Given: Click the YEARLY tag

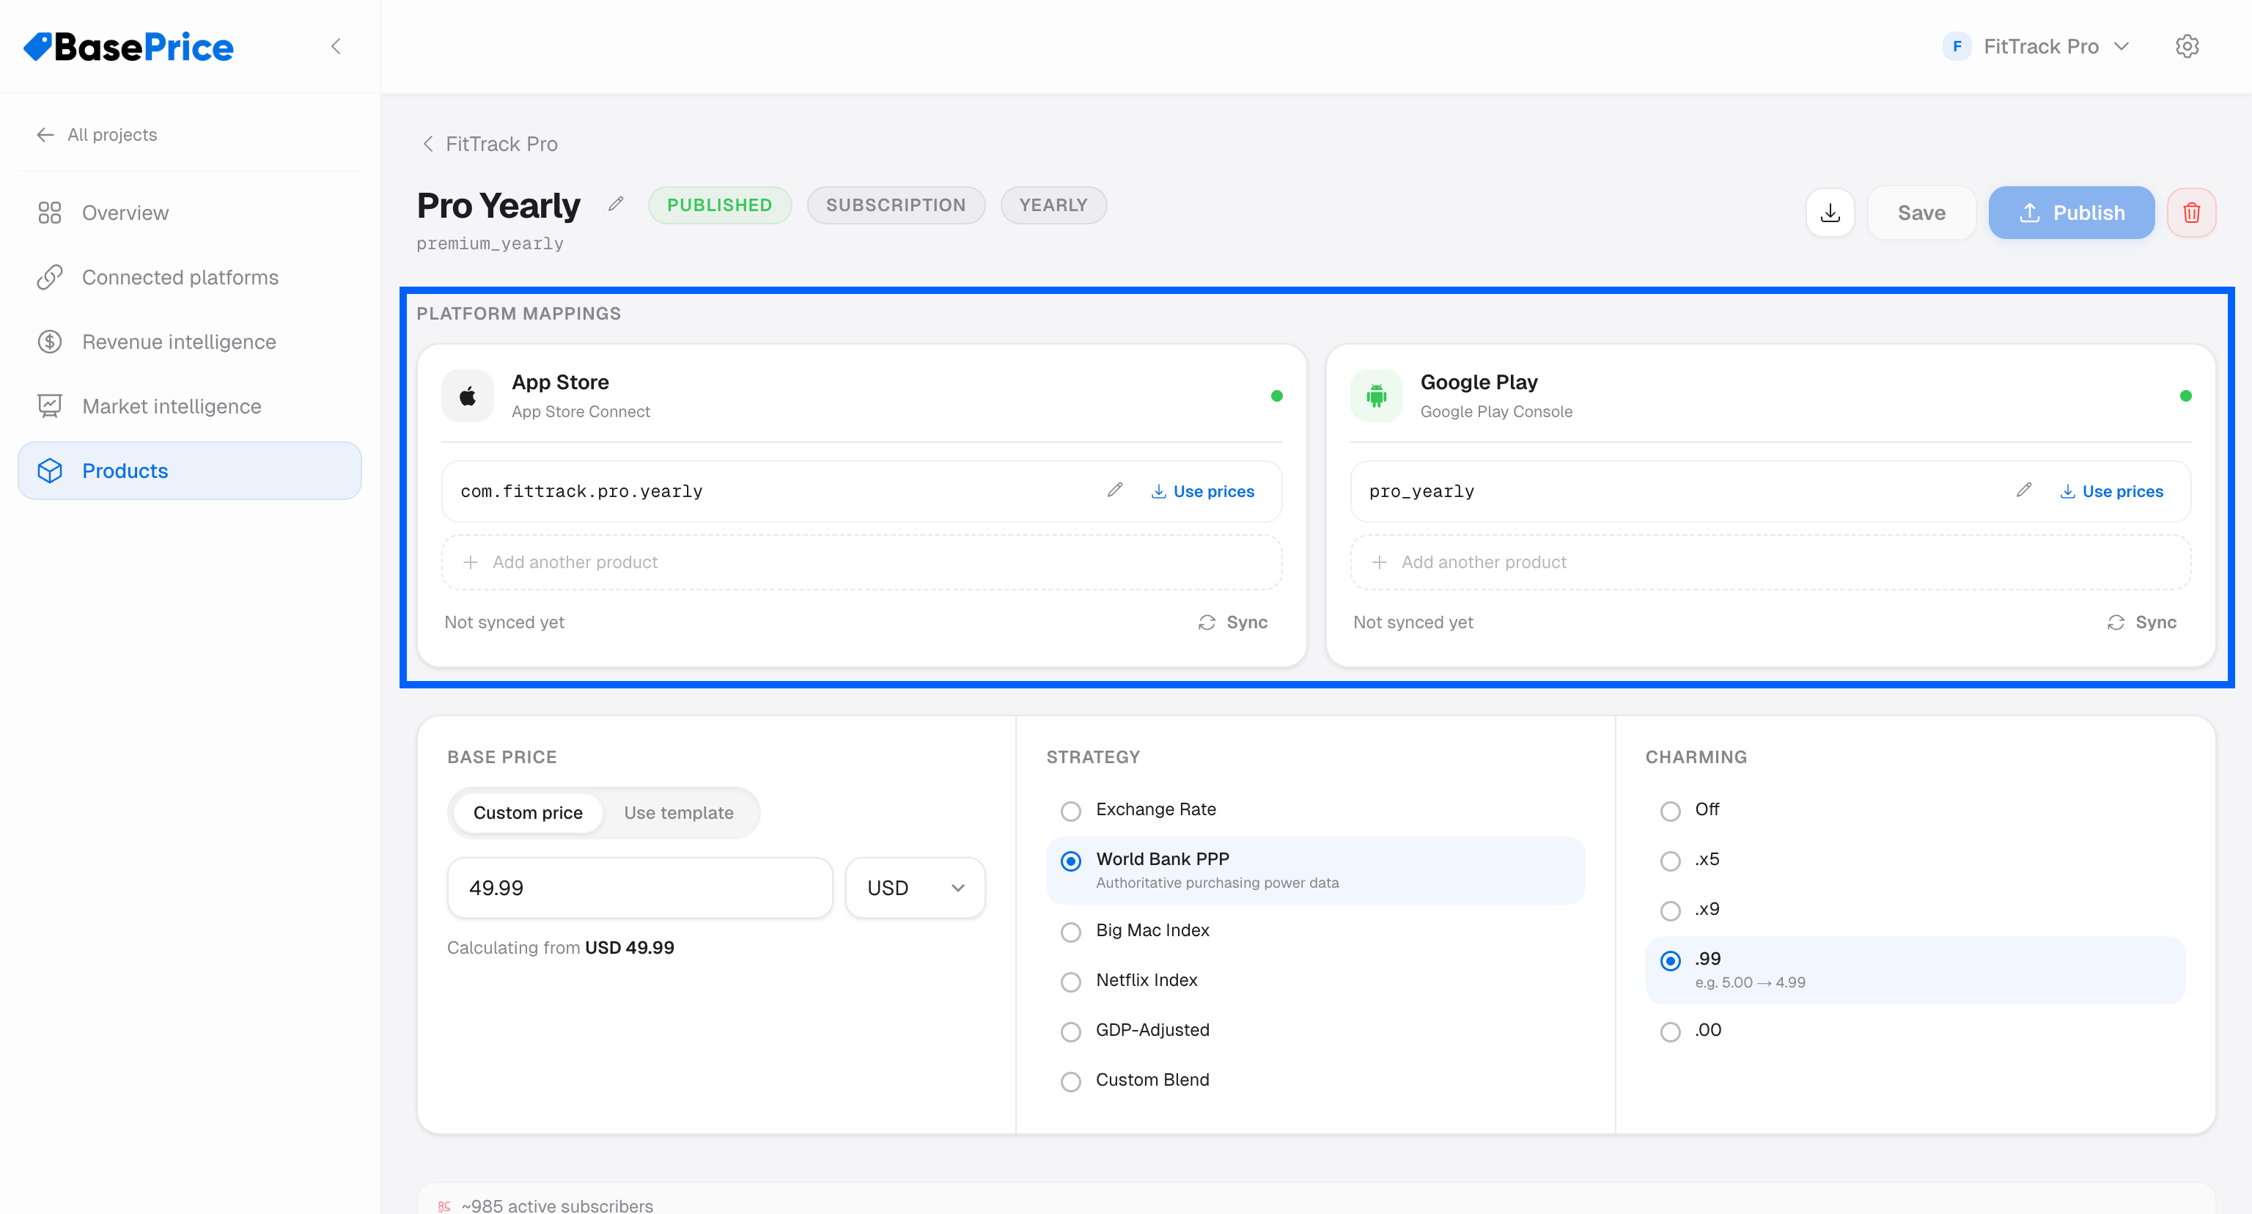Looking at the screenshot, I should pos(1053,205).
